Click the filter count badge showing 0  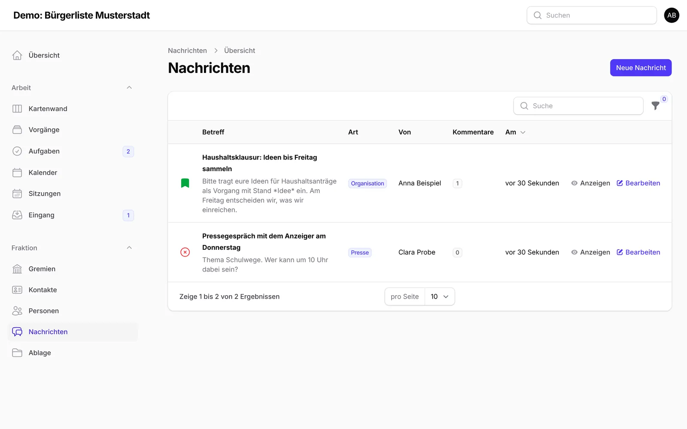point(664,99)
